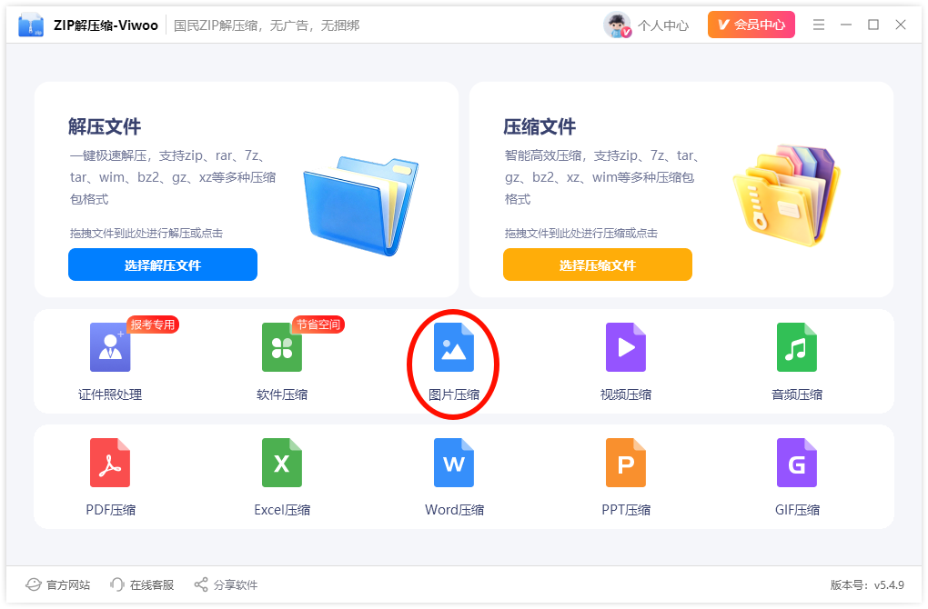Click the 节省空间 red badge
Image resolution: width=928 pixels, height=609 pixels.
pos(318,324)
